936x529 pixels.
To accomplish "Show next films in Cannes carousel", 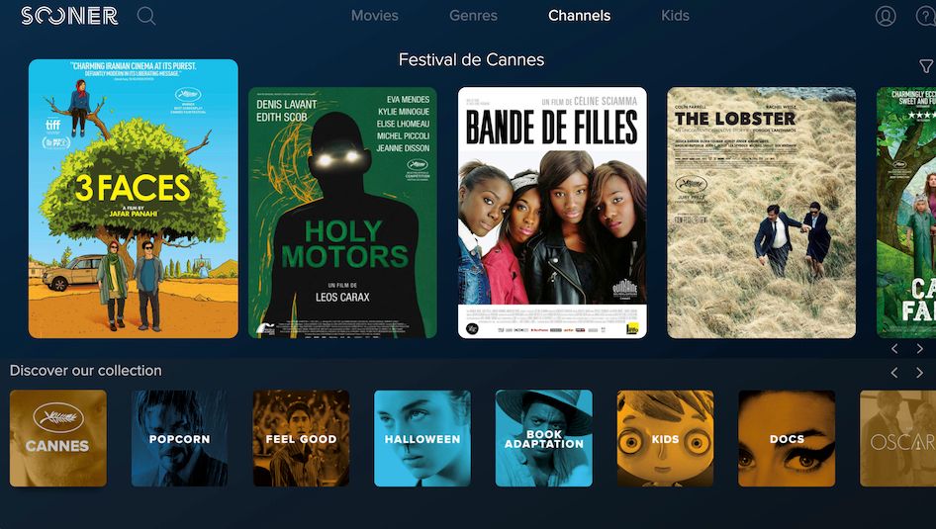I will coord(919,349).
